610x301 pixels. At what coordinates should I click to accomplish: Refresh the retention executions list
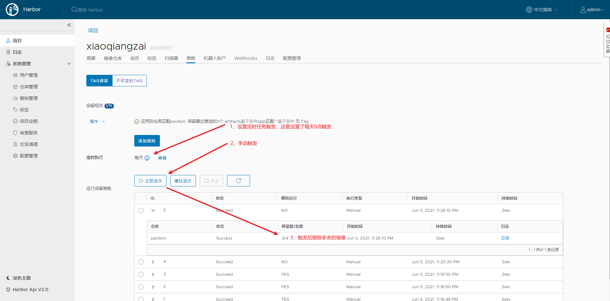pyautogui.click(x=239, y=181)
